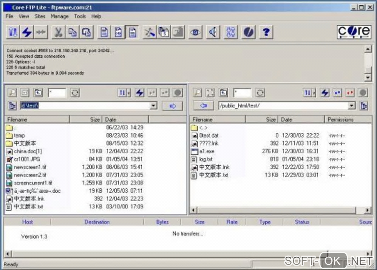Expand the local path d:\test\ dropdown

pyautogui.click(x=153, y=106)
